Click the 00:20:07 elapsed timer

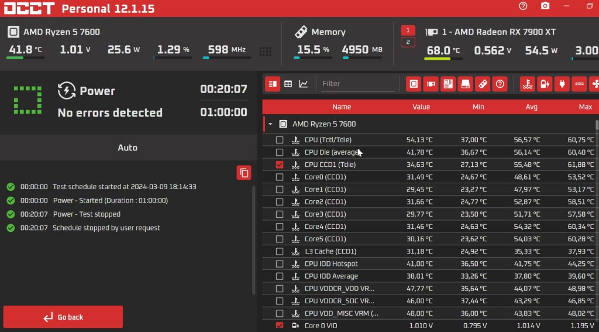(223, 89)
